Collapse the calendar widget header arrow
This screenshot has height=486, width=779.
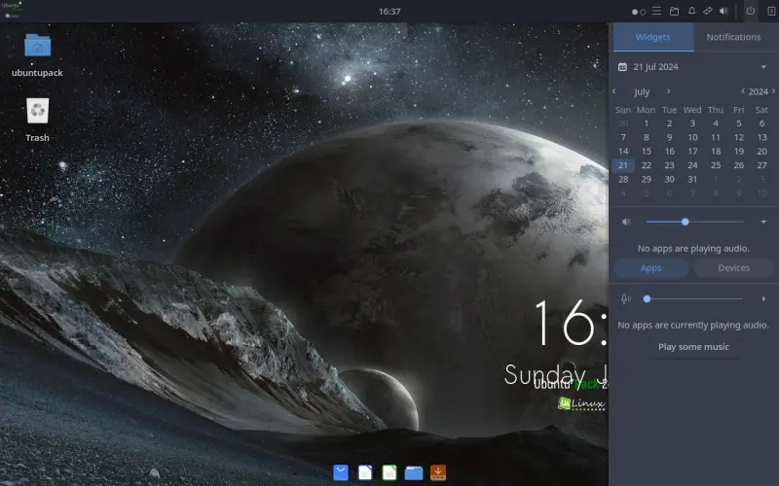coord(763,67)
